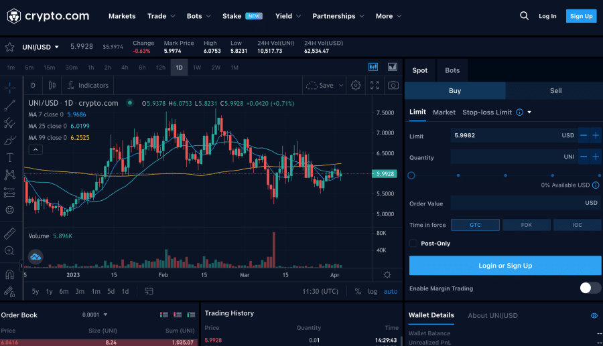Toggle log scale on chart
This screenshot has width=603, height=346.
373,292
